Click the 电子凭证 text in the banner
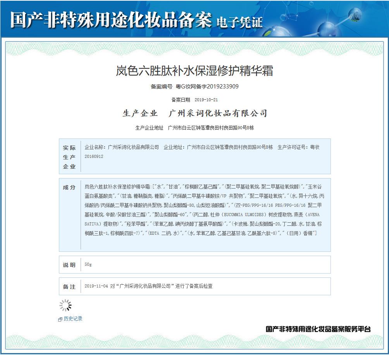 240,23
